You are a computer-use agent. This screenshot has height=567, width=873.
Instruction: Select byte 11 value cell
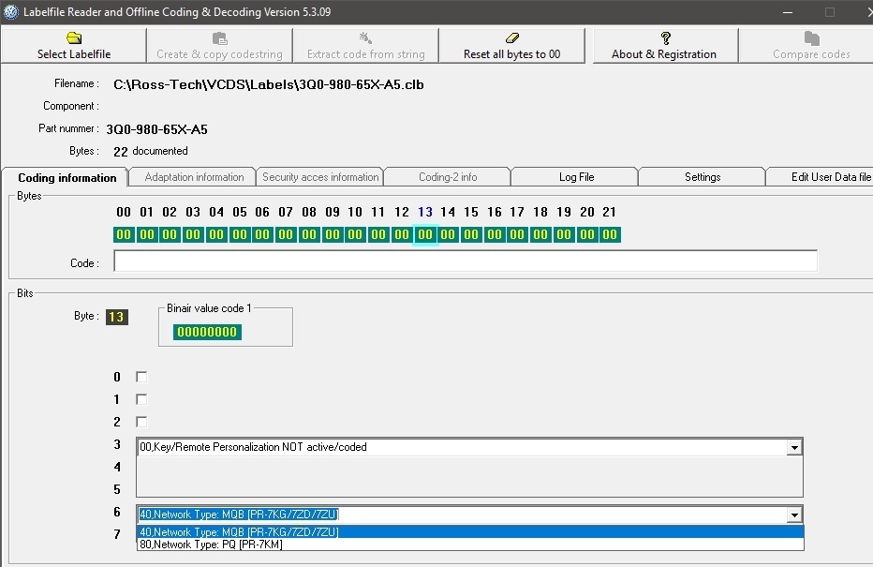coord(378,234)
